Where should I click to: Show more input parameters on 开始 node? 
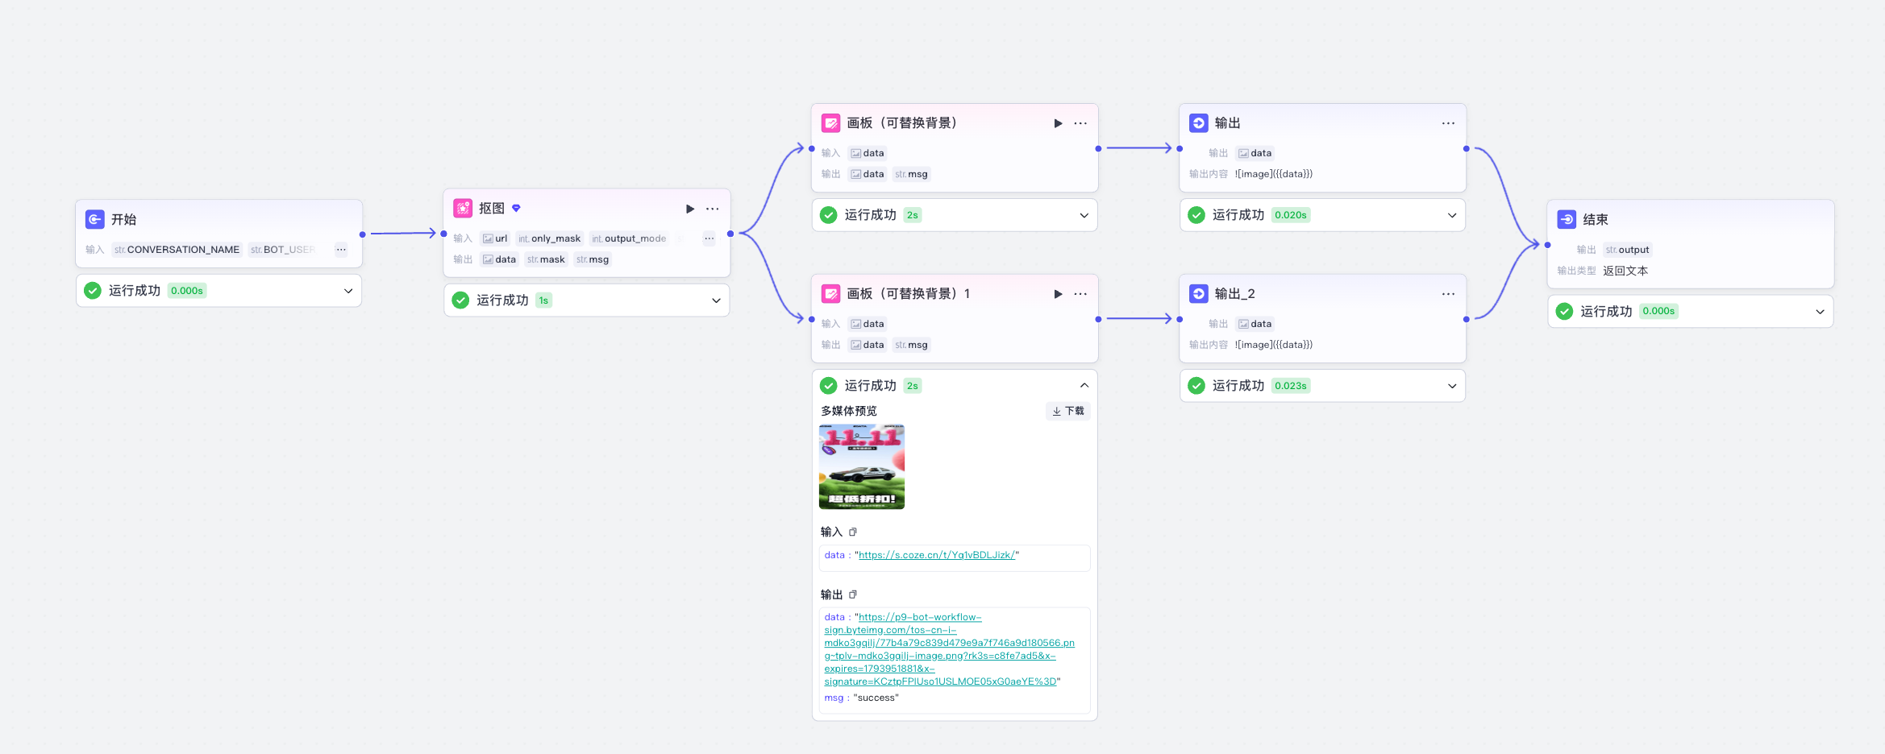(x=341, y=250)
